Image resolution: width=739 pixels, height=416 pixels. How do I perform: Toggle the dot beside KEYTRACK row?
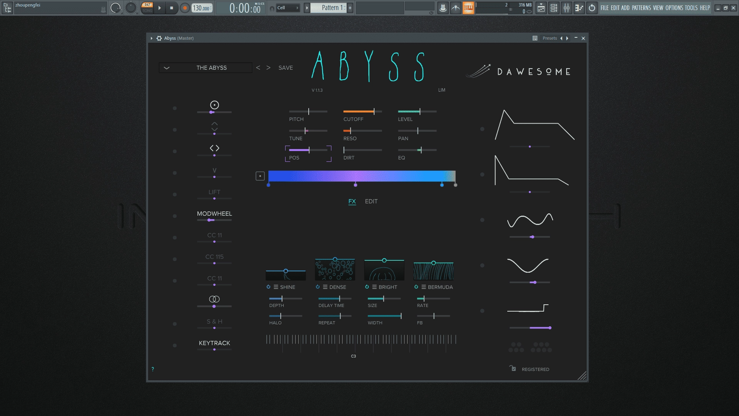coord(175,346)
